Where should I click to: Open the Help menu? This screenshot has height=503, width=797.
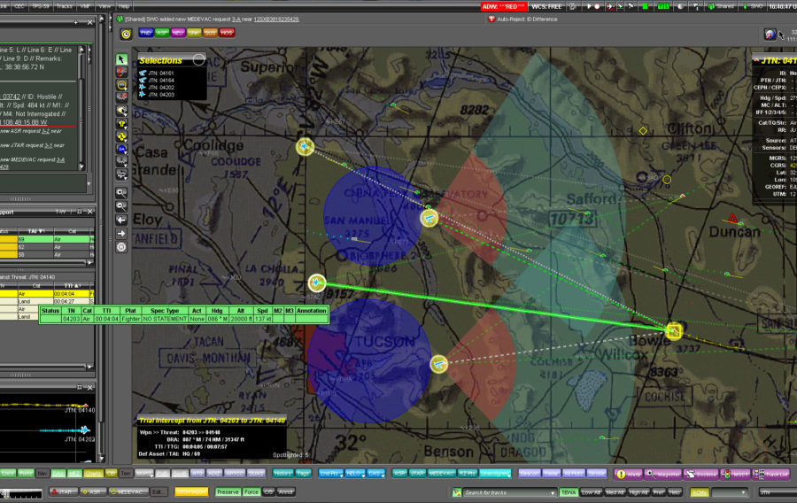124,6
